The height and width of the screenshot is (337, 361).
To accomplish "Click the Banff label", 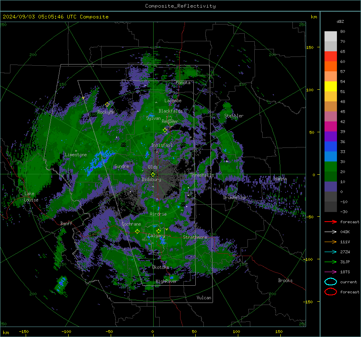I will pyautogui.click(x=66, y=223).
